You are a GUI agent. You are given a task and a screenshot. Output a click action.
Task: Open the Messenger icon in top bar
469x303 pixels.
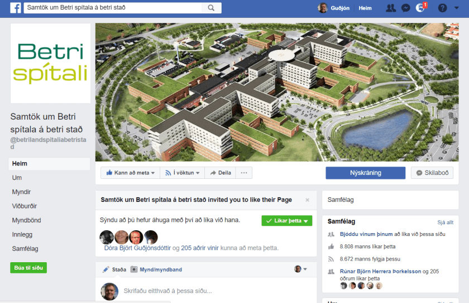pyautogui.click(x=405, y=8)
